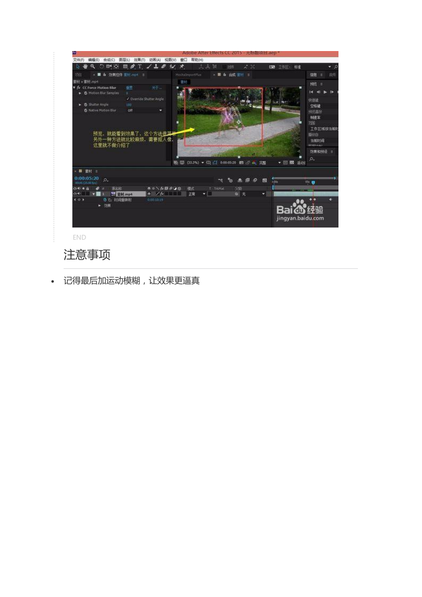The height and width of the screenshot is (597, 422).
Task: Select the Rectangle shape tool
Action: tap(125, 67)
